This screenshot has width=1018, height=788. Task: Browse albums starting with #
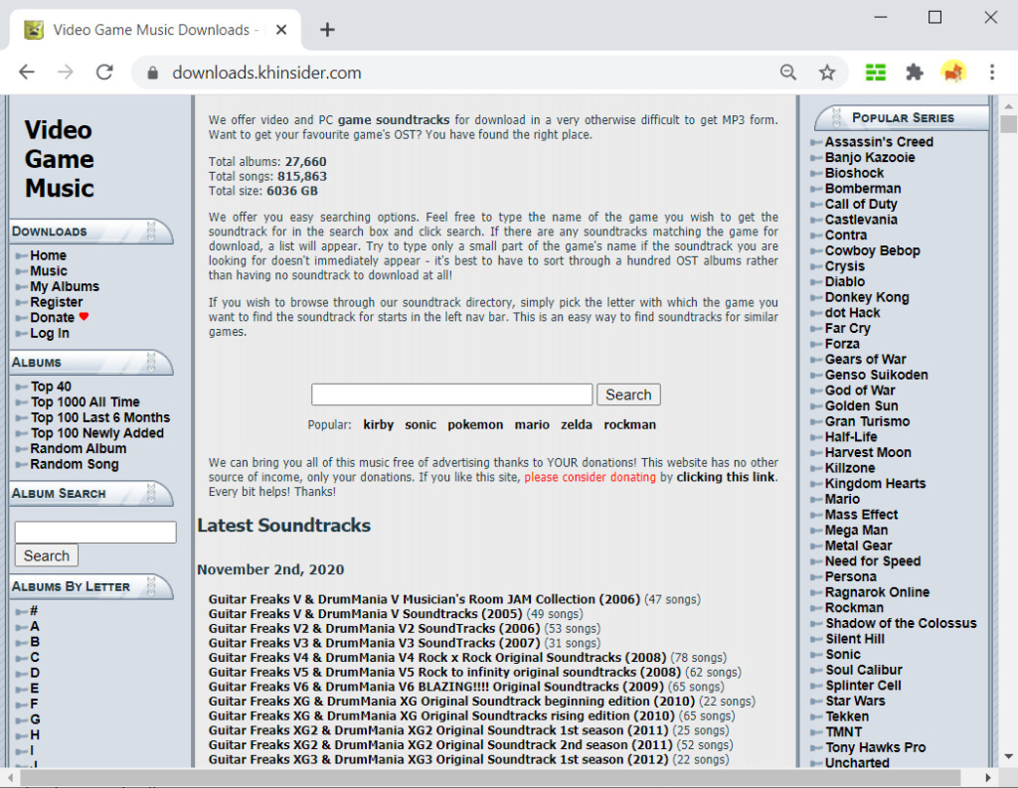click(x=34, y=611)
